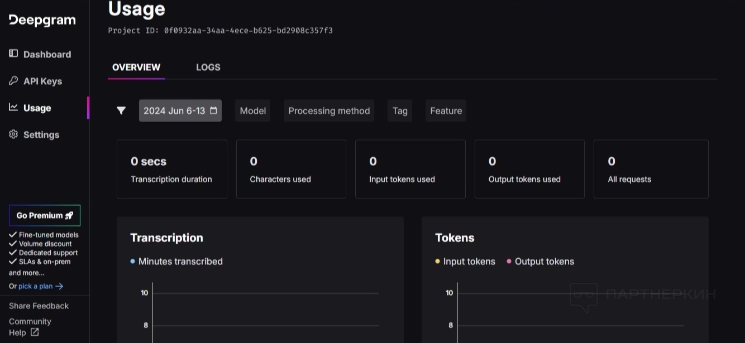
Task: Click the API Keys key icon
Action: (x=13, y=81)
